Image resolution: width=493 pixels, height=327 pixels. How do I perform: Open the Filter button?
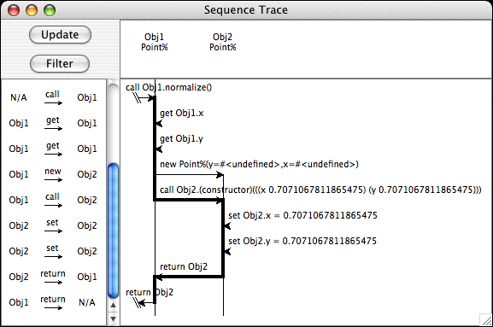click(x=60, y=64)
